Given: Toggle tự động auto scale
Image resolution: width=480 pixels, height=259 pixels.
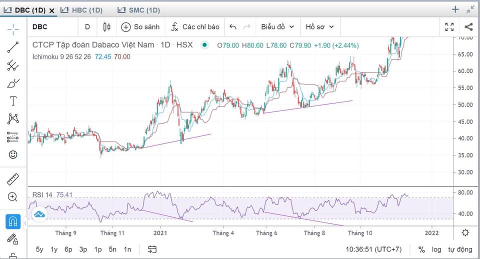Looking at the screenshot, I should (460, 249).
